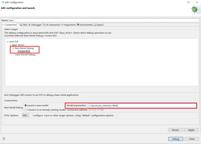Collapse the Bare Metal Debug node
This screenshot has width=201, height=144.
point(13,48)
